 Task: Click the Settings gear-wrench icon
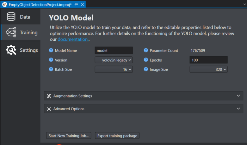(x=11, y=50)
